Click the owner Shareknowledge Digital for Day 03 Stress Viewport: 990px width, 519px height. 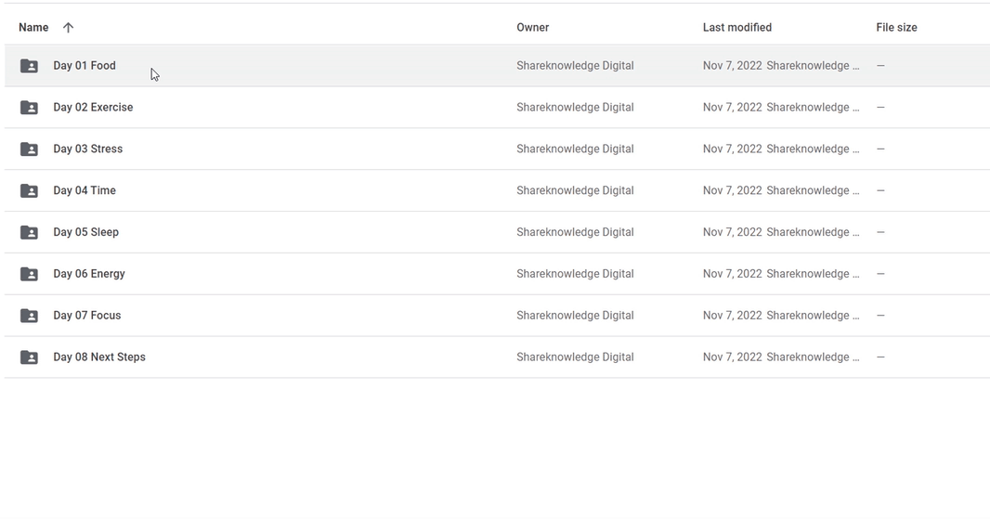click(x=575, y=149)
